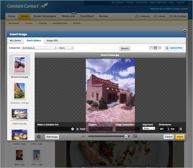The width and height of the screenshot is (193, 168).
Task: Click the link arrow icon in clickable link field
Action: 73,129
